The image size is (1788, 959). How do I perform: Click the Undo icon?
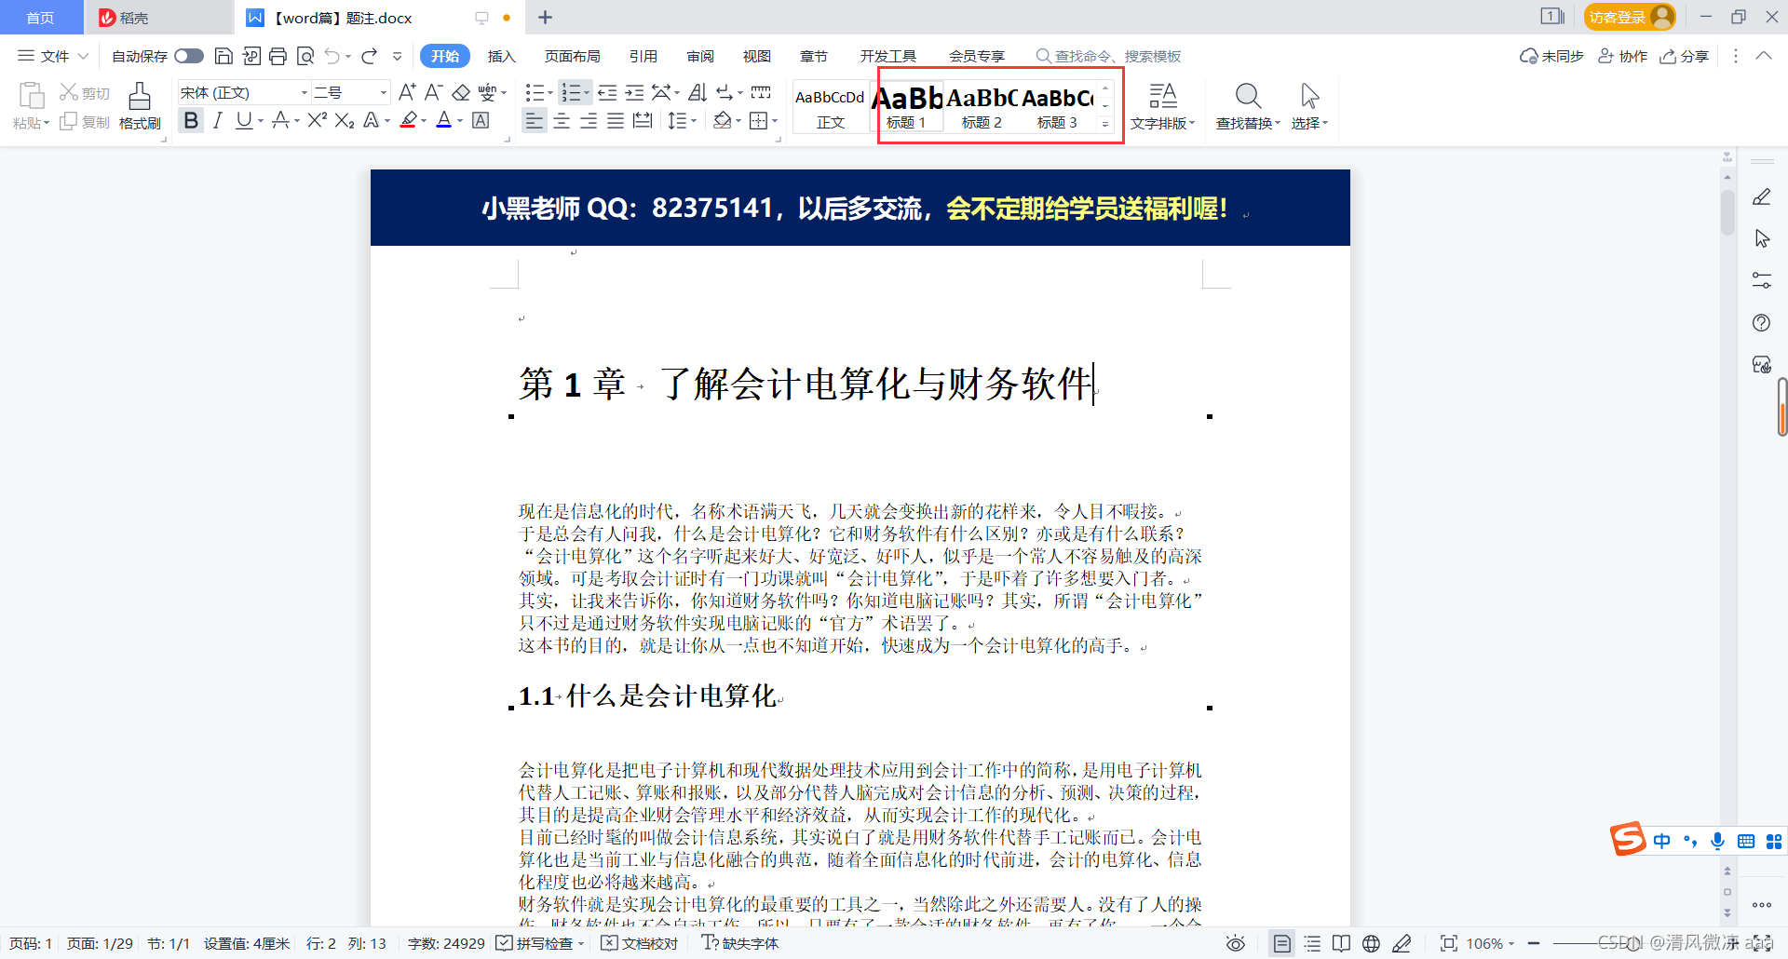point(332,56)
